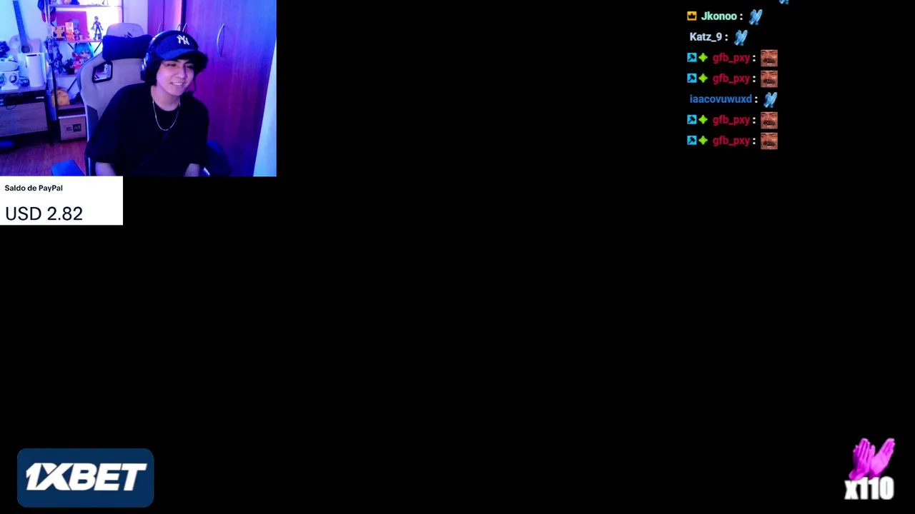This screenshot has height=514, width=915.
Task: Click the x110 combo counter
Action: pos(869,489)
